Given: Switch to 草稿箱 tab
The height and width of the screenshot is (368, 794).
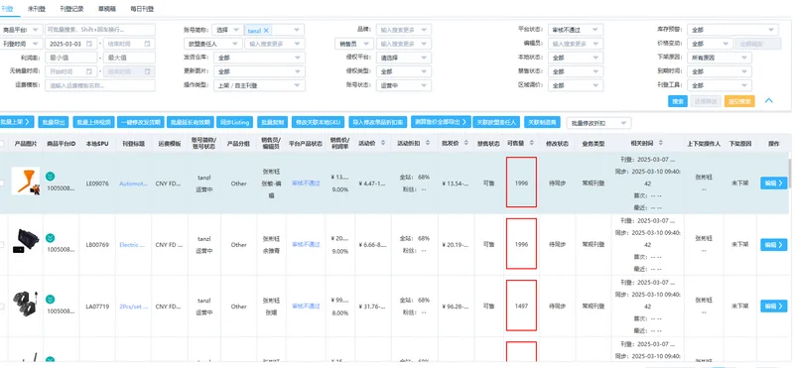Looking at the screenshot, I should point(107,9).
